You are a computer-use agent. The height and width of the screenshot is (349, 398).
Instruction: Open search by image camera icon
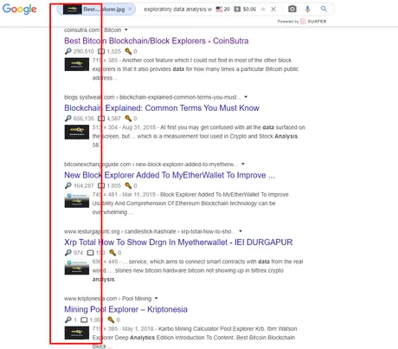click(292, 10)
